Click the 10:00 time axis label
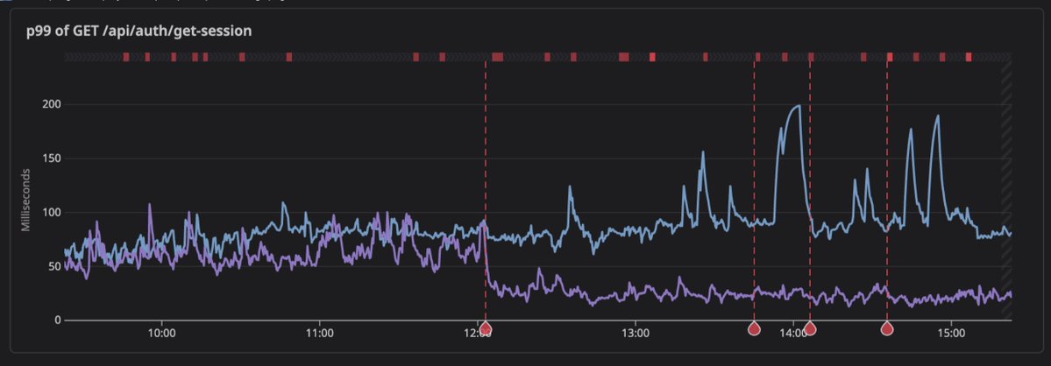Viewport: 1051px width, 366px height. coord(161,333)
